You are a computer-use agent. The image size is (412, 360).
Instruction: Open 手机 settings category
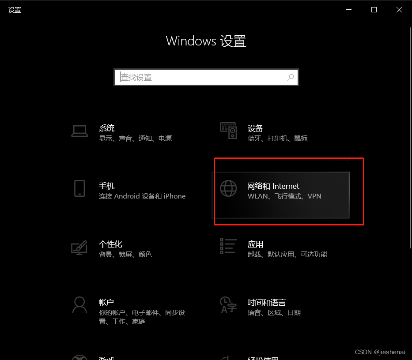tap(107, 186)
